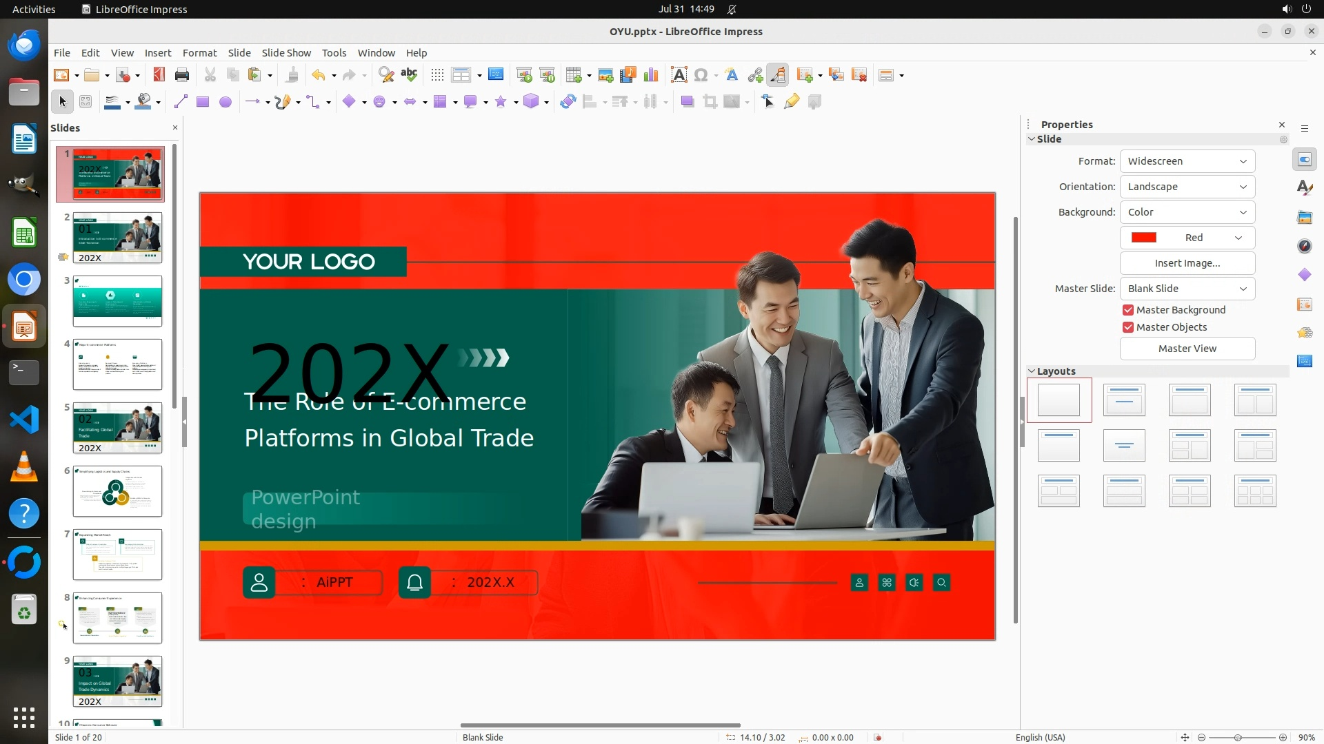Open the Insert menu

click(157, 53)
